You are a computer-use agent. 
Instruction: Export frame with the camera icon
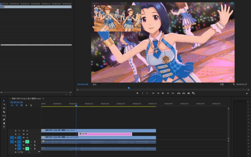[189, 93]
